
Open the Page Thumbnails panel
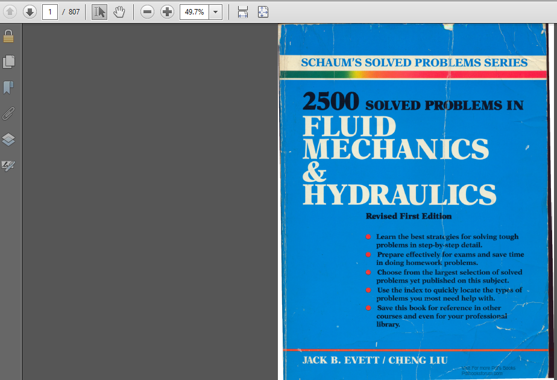[8, 62]
